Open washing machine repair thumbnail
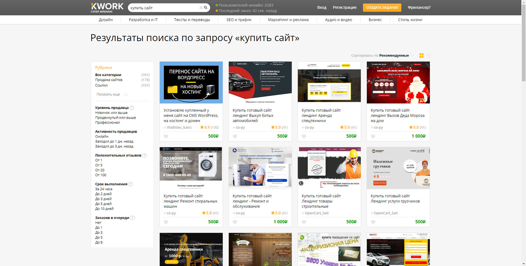 tap(191, 168)
